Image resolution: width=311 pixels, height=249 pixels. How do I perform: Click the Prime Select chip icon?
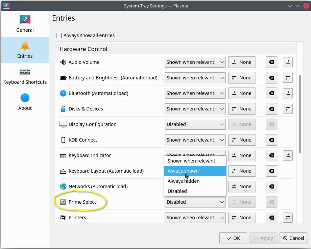[x=63, y=202]
